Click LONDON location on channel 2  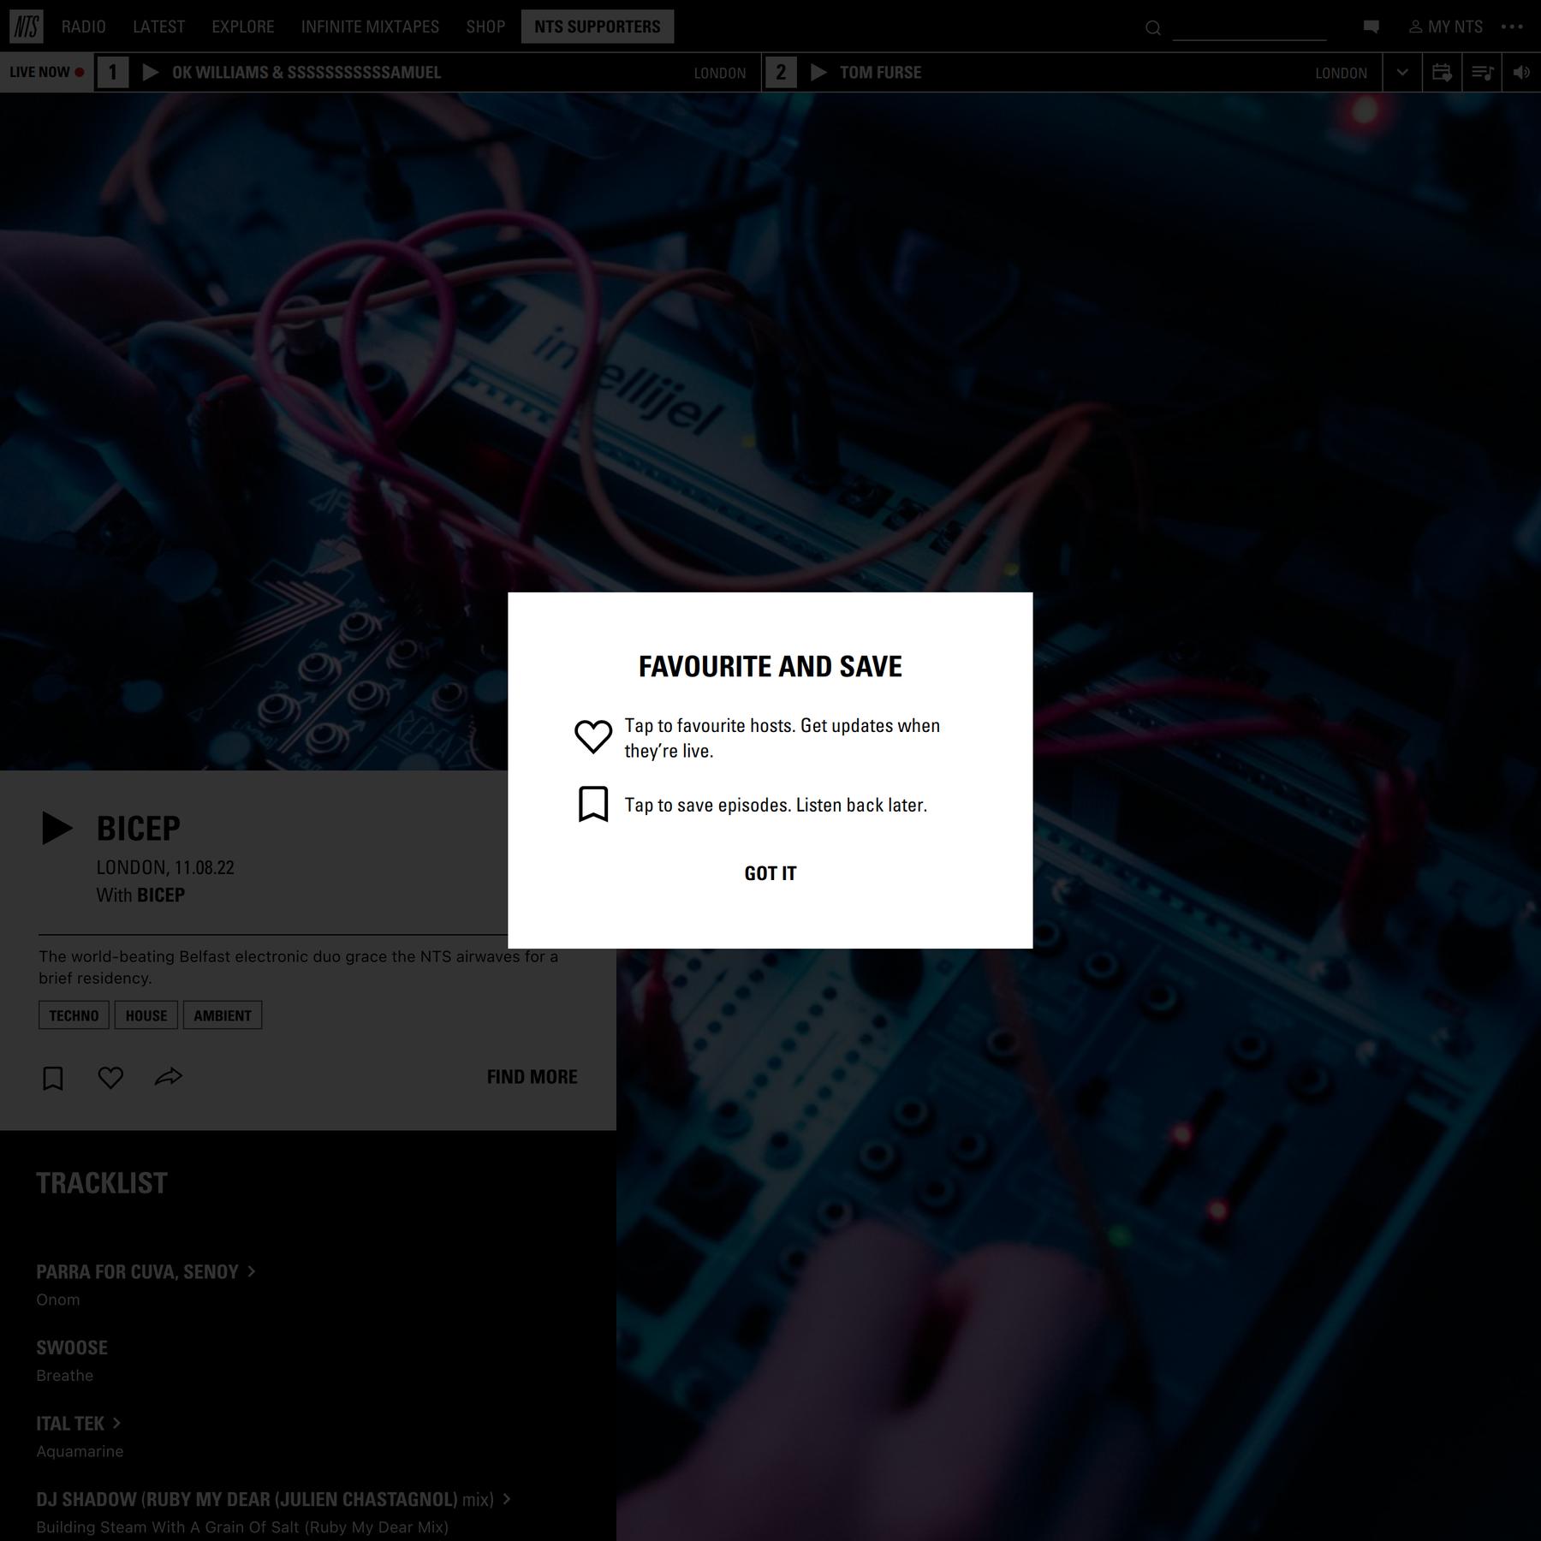(x=1342, y=73)
